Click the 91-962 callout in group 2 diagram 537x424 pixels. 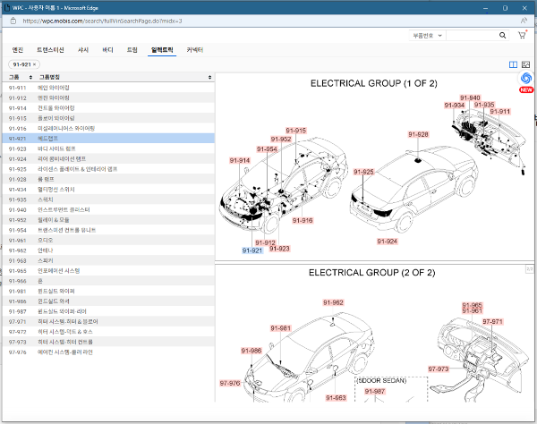click(x=333, y=302)
